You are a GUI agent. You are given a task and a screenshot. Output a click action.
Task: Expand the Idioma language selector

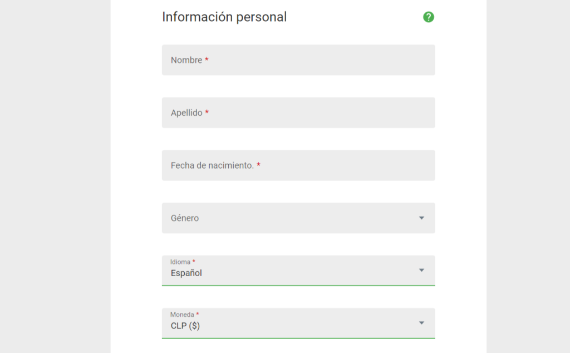point(289,271)
